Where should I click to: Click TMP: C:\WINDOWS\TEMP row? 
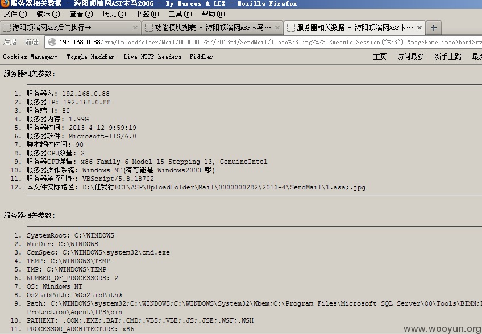tap(67, 269)
